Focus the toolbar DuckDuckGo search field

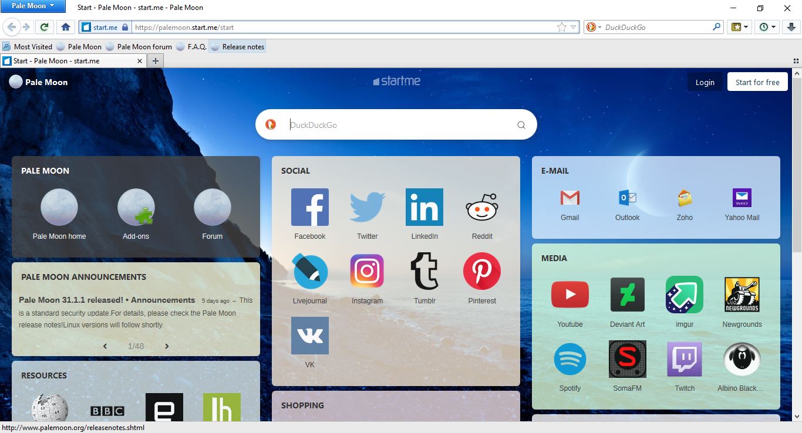click(656, 27)
